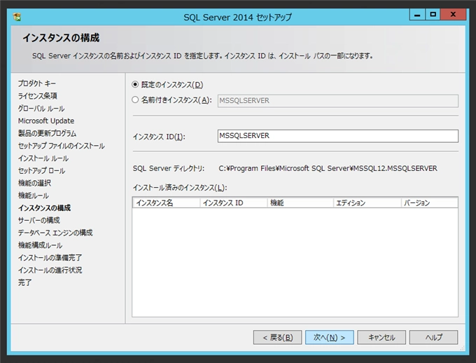Image resolution: width=476 pixels, height=363 pixels.
Task: Click the インスタンス名 column header
Action: (x=167, y=203)
